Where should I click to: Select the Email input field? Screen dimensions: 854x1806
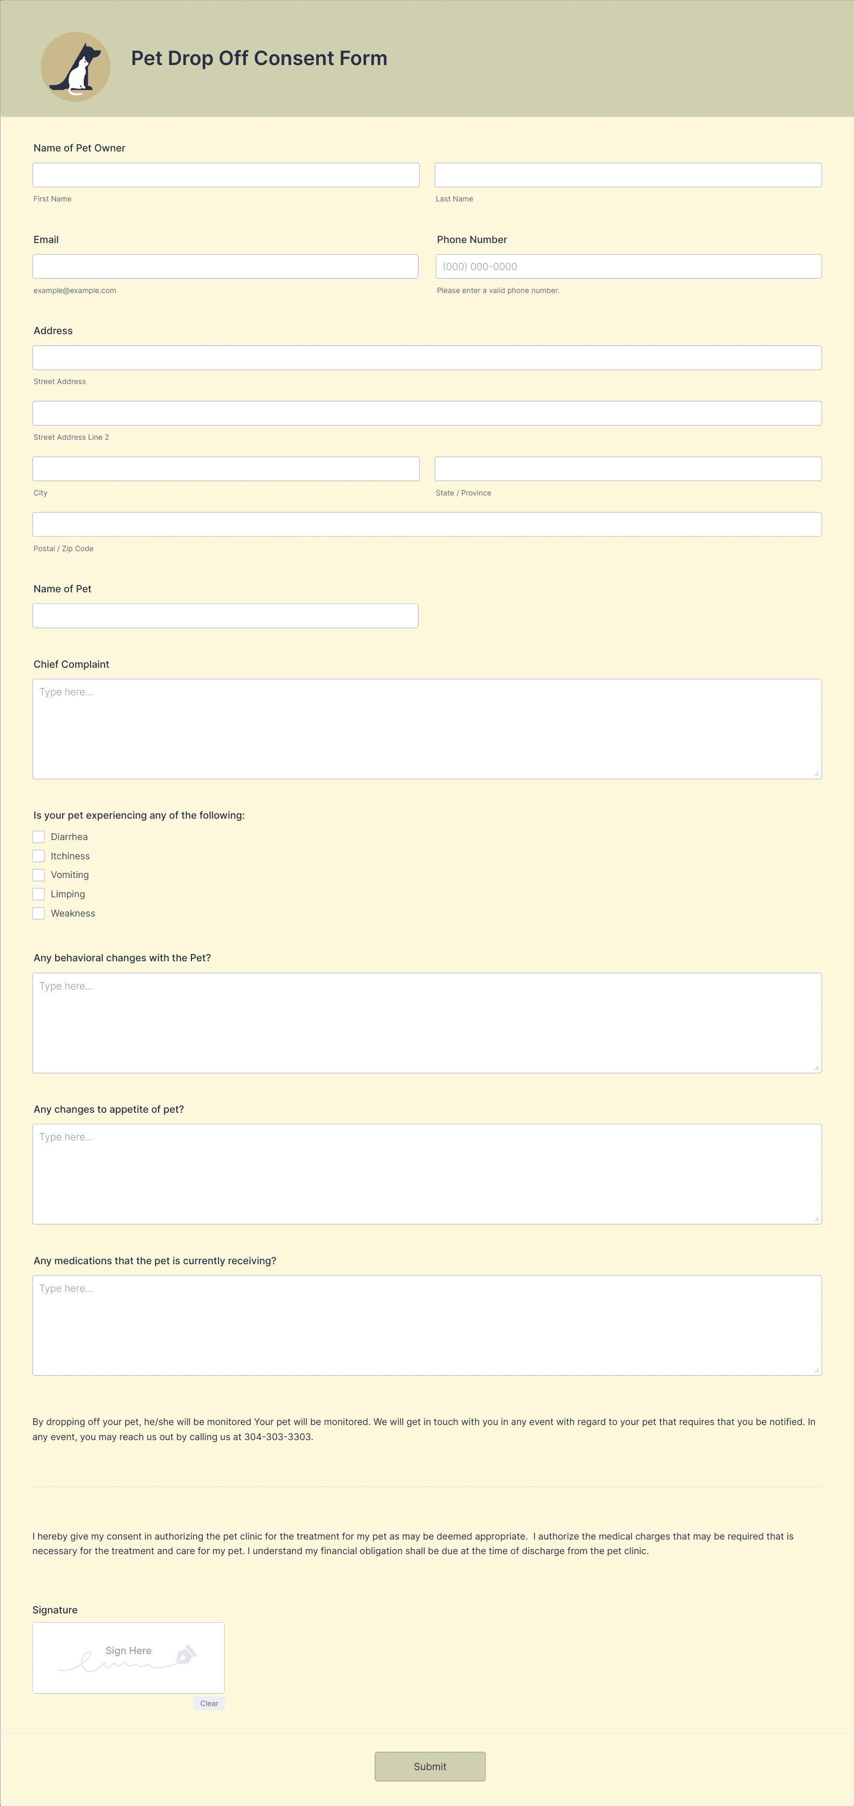pos(226,266)
